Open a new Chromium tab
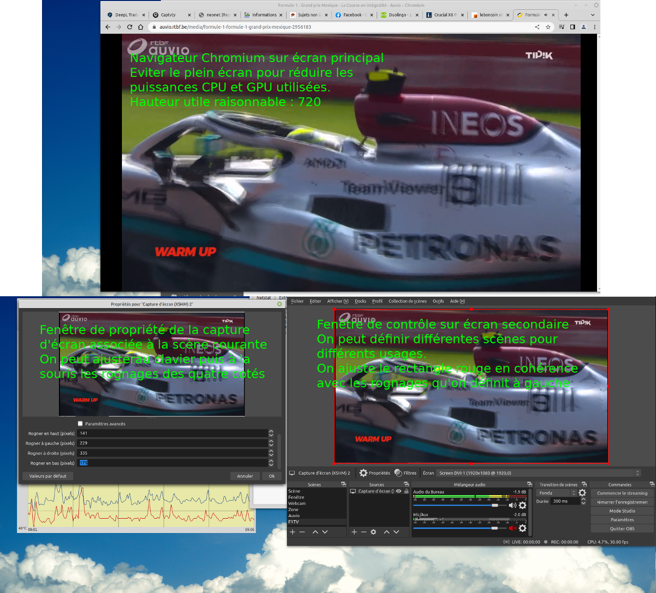Image resolution: width=656 pixels, height=593 pixels. pyautogui.click(x=566, y=15)
